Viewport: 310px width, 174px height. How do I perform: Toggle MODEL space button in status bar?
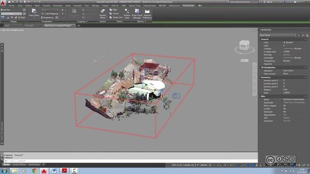click(x=204, y=165)
